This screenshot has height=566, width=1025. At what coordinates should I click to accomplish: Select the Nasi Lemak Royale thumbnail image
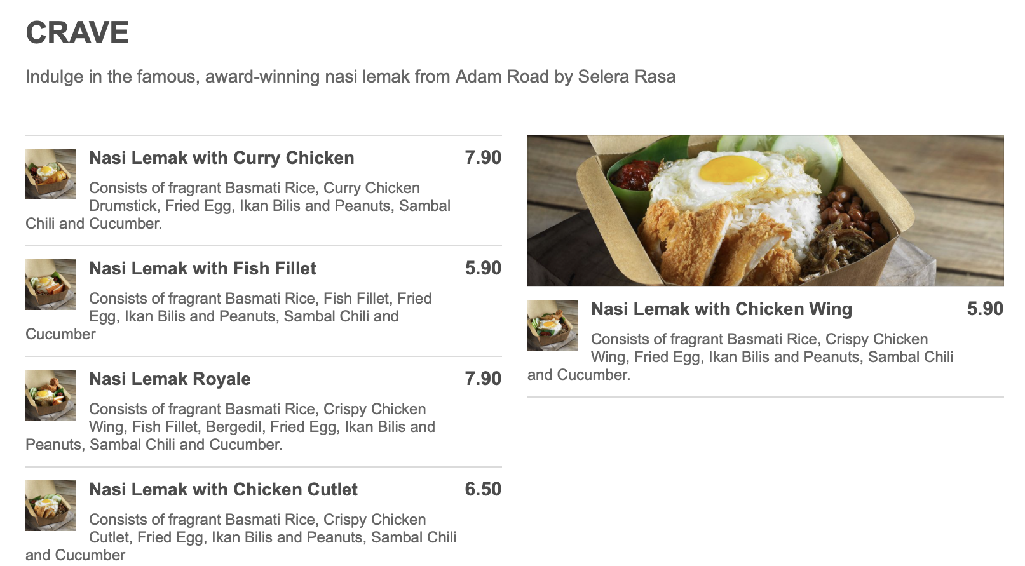tap(51, 395)
